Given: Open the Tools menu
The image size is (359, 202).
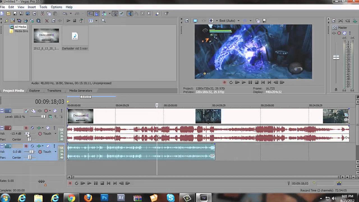Looking at the screenshot, I should (x=43, y=7).
